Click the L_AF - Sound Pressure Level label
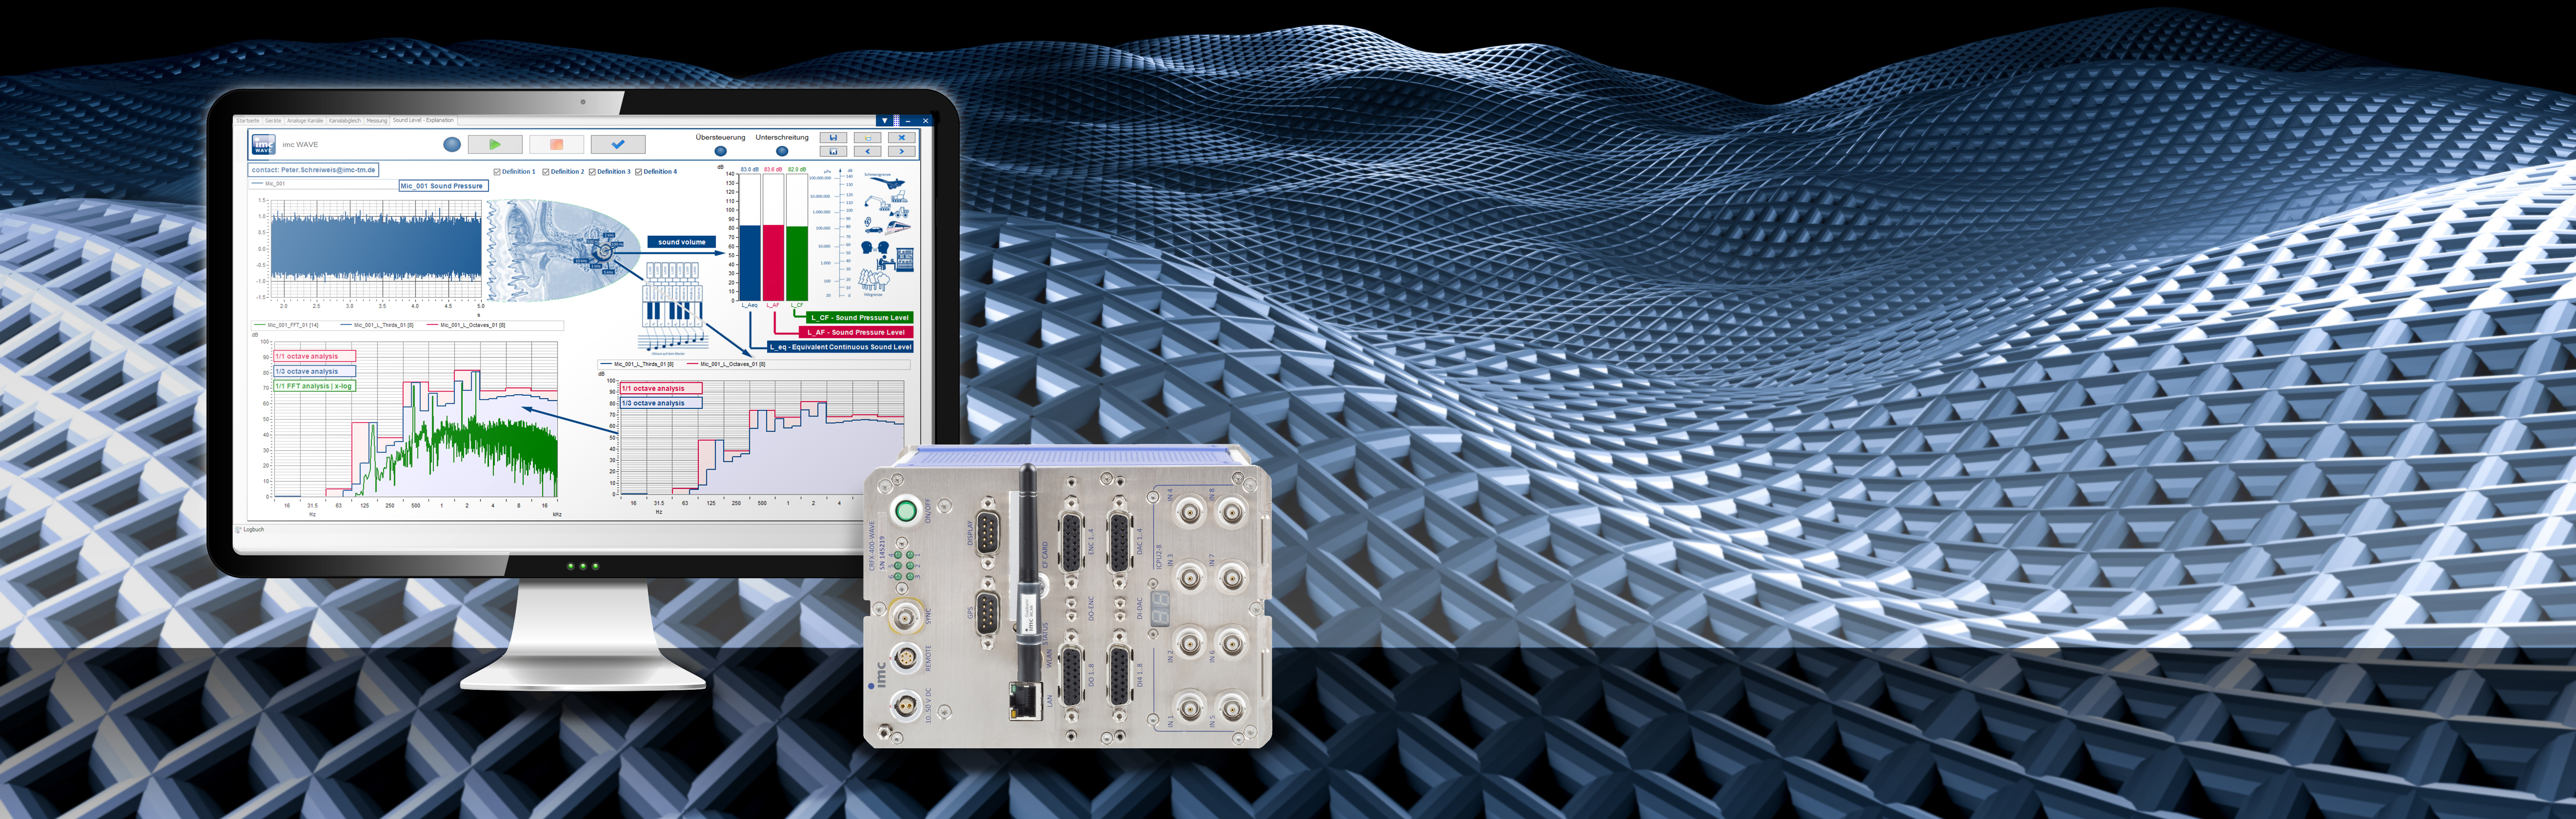This screenshot has width=2576, height=819. 856,332
